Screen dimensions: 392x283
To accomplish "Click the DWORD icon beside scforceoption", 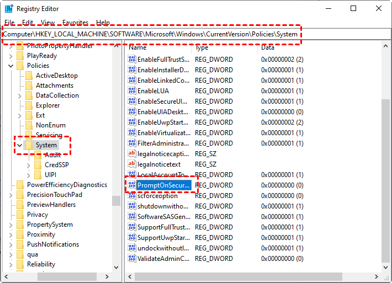I will (x=132, y=196).
